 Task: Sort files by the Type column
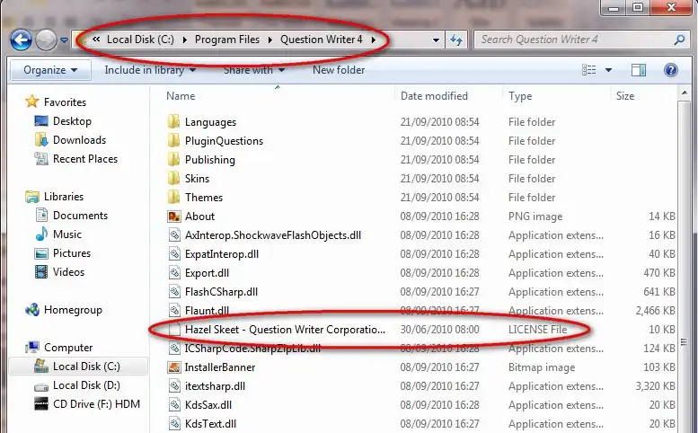tap(520, 96)
